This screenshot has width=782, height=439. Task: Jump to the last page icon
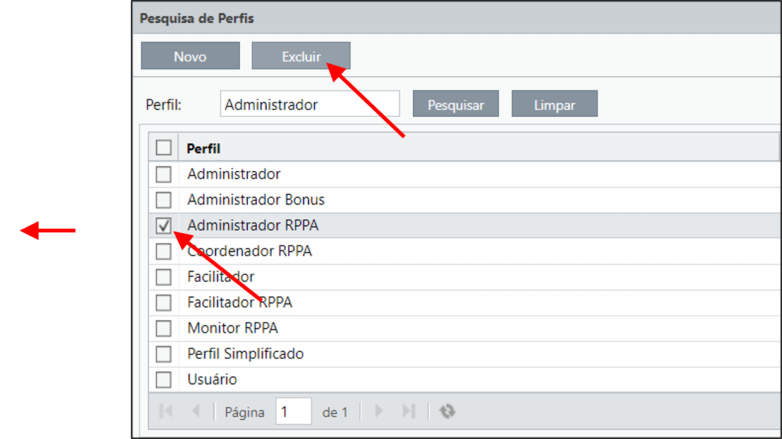click(409, 411)
